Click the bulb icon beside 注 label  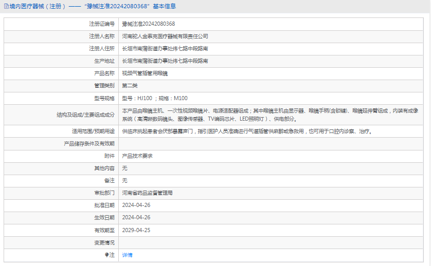106,255
